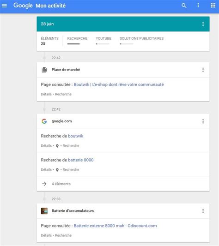Click google.com card title

point(61,121)
